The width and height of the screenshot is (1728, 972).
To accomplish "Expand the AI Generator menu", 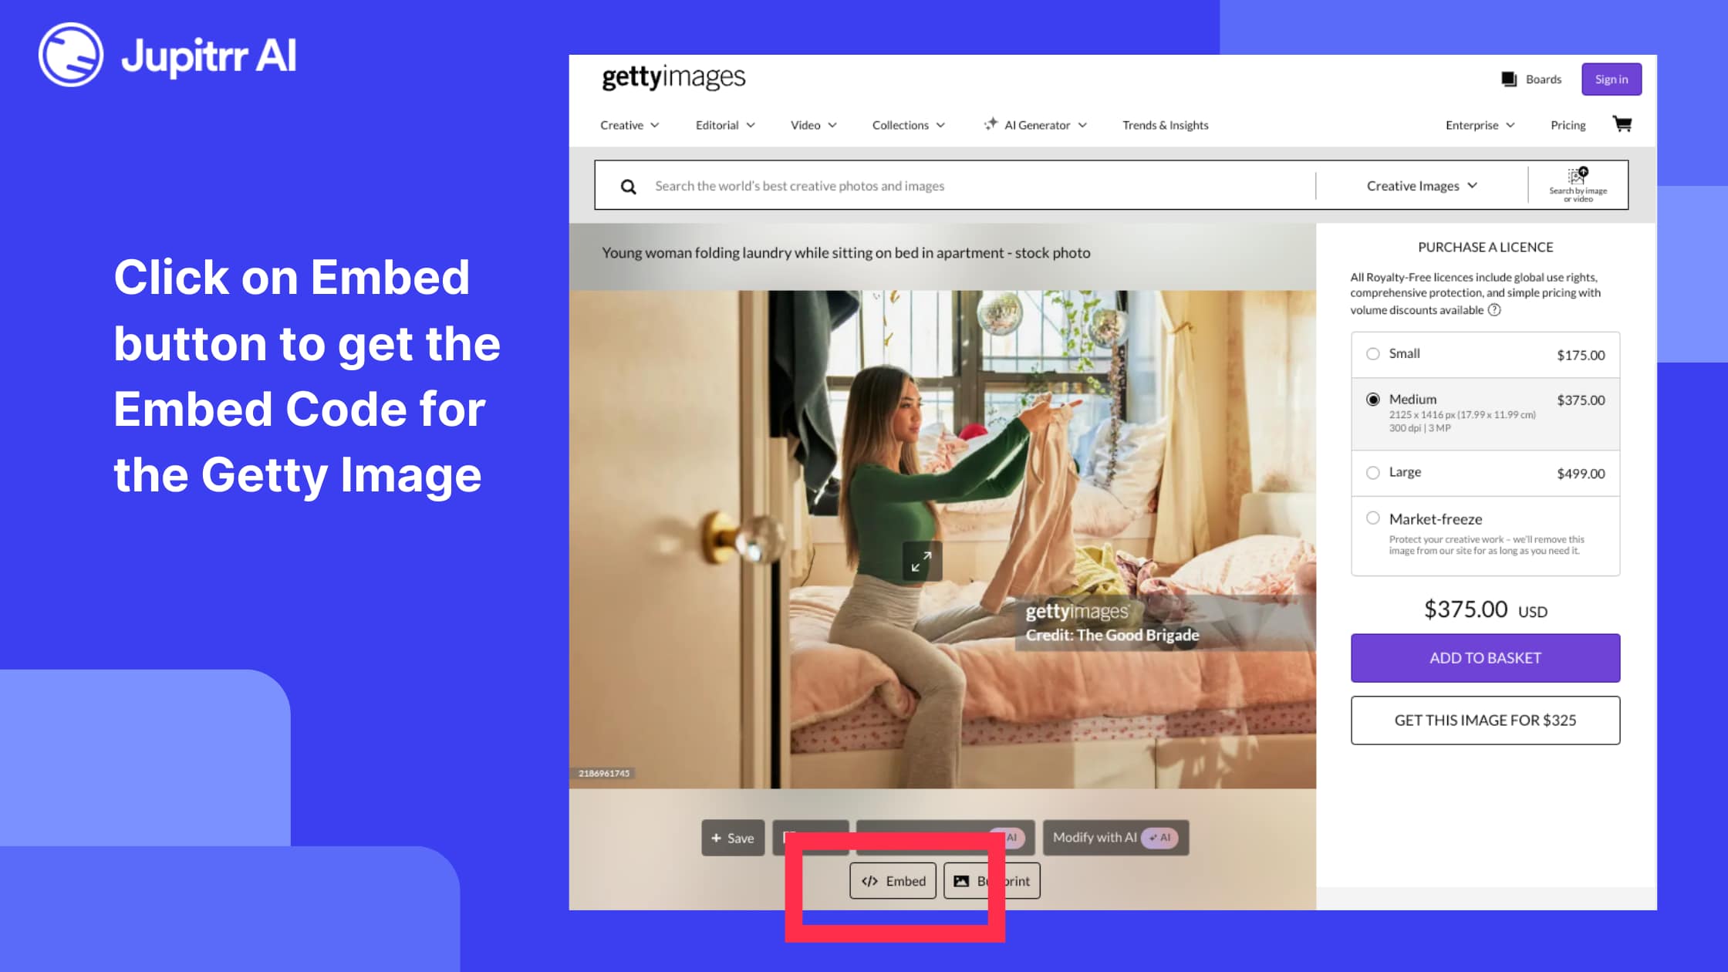I will pyautogui.click(x=1035, y=125).
